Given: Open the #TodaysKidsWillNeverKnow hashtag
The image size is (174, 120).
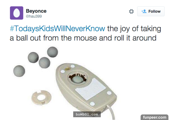Looking at the screenshot, I should coord(58,28).
